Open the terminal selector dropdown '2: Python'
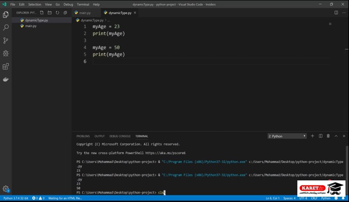This screenshot has width=349, height=202. click(x=287, y=136)
